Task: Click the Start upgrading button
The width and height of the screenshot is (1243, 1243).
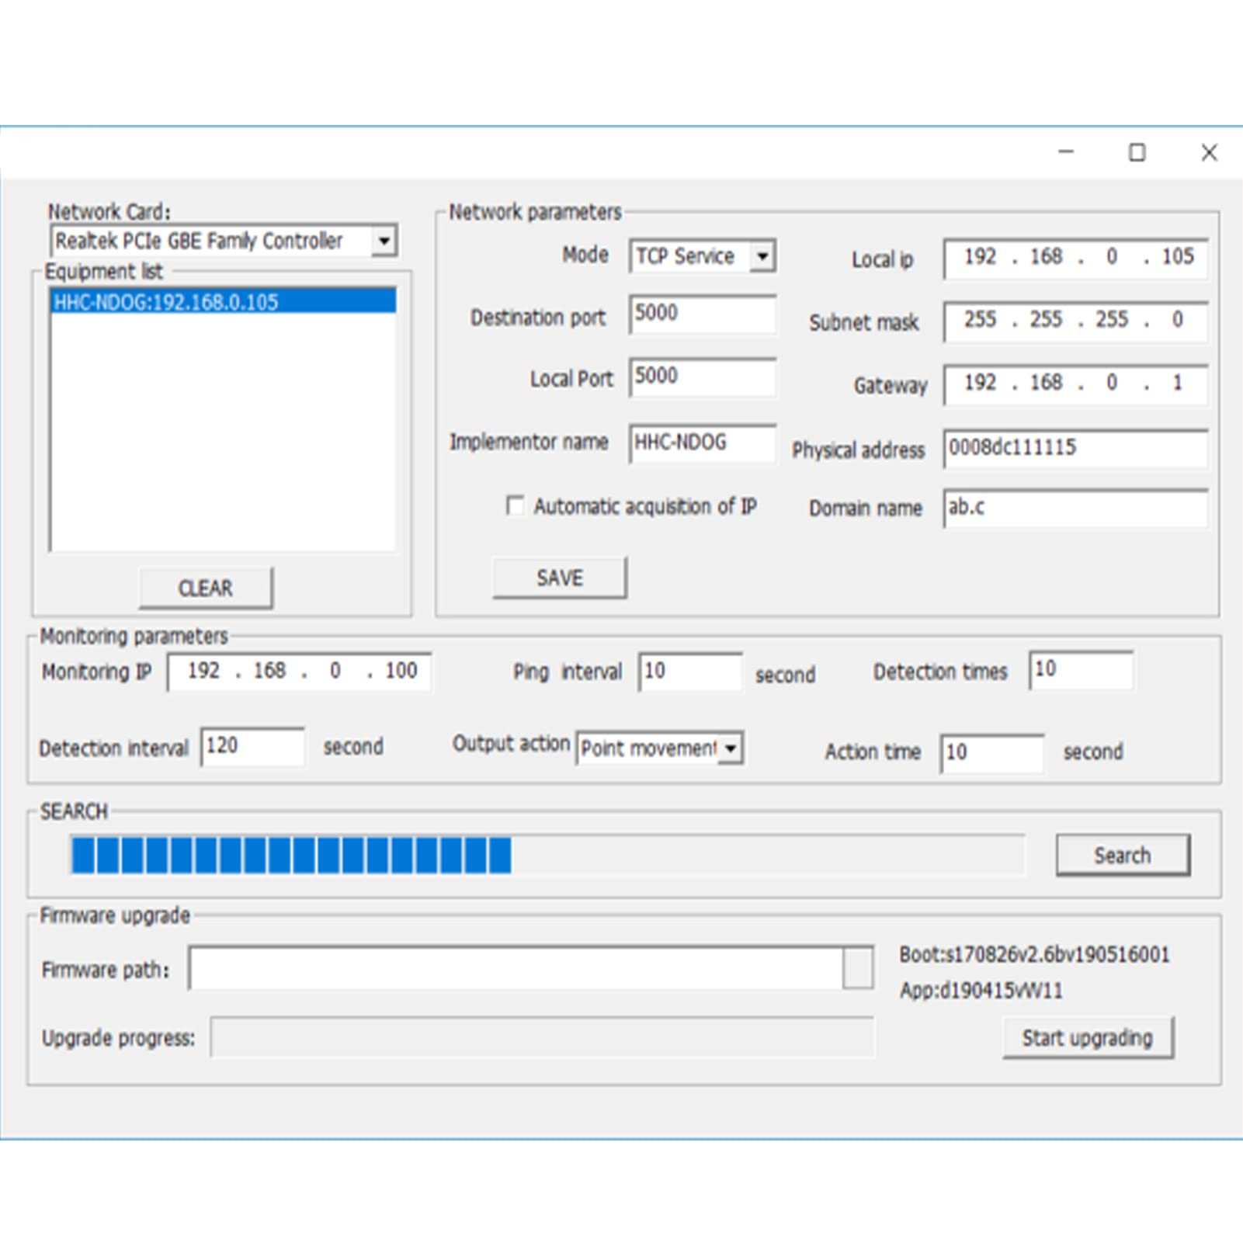Action: click(1088, 1038)
